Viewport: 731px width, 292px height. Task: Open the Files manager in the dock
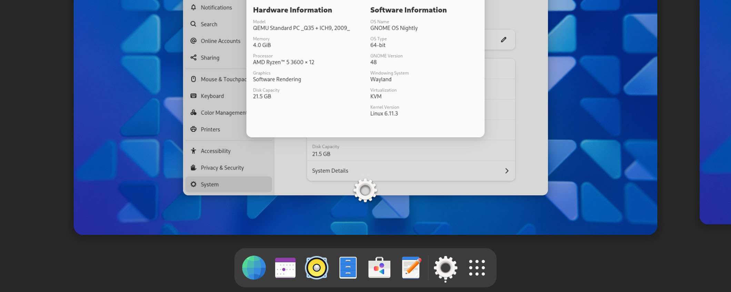coord(348,268)
